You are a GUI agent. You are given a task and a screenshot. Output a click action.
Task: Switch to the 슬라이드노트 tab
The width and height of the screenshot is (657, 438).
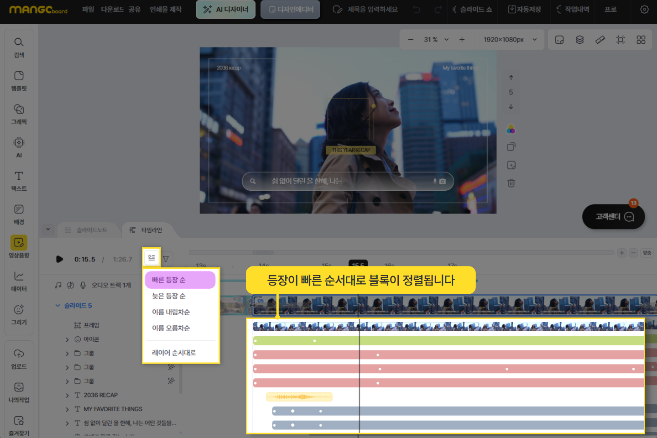click(x=87, y=230)
